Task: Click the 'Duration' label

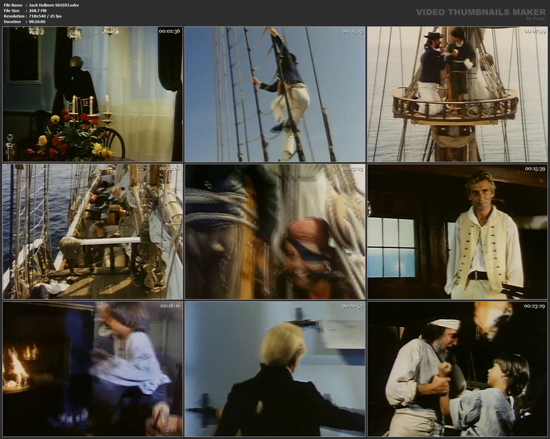Action: [12, 22]
